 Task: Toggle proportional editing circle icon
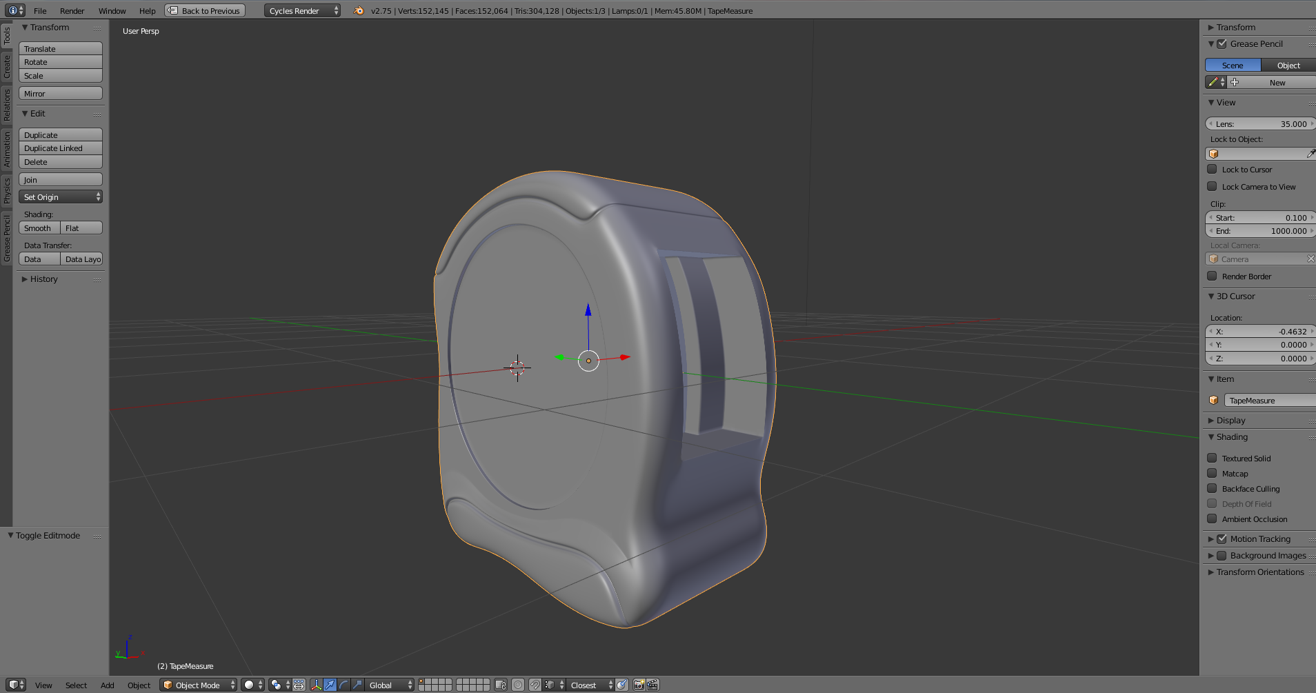518,685
